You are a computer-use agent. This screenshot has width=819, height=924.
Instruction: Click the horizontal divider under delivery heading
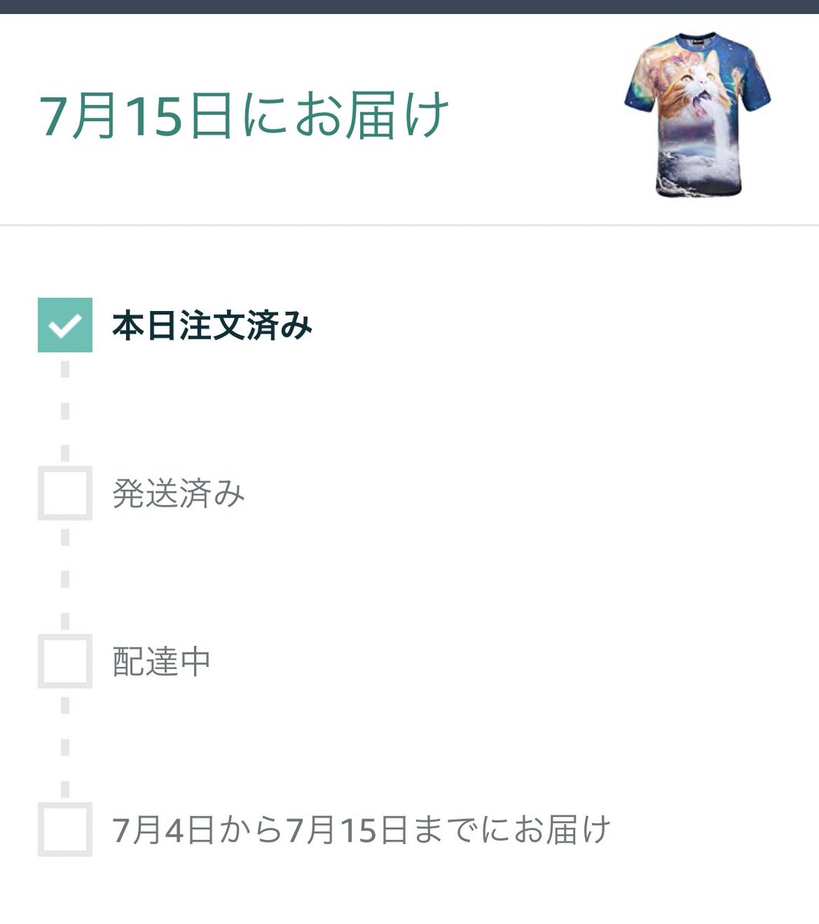(x=409, y=225)
